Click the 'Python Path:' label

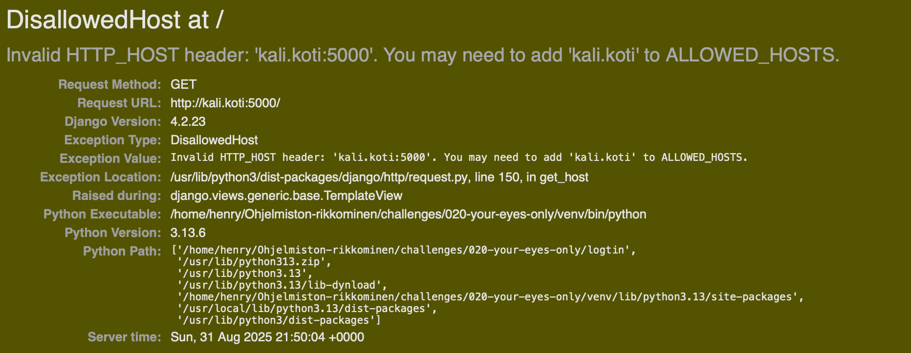(x=122, y=251)
